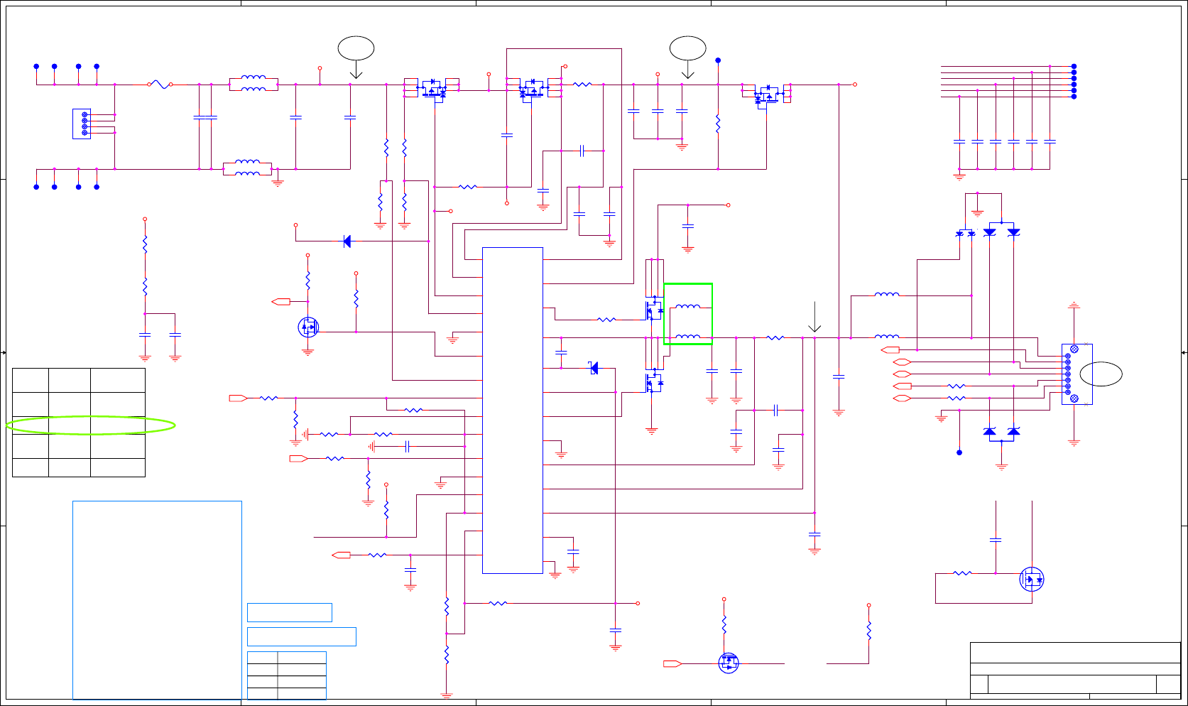Click the round MOSFET symbol above the title block
Viewport: 1188px width, 706px height.
coord(1031,580)
